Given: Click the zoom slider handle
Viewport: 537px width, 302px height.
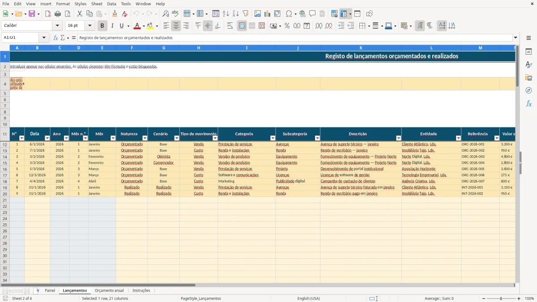Looking at the screenshot, I should pyautogui.click(x=501, y=298).
